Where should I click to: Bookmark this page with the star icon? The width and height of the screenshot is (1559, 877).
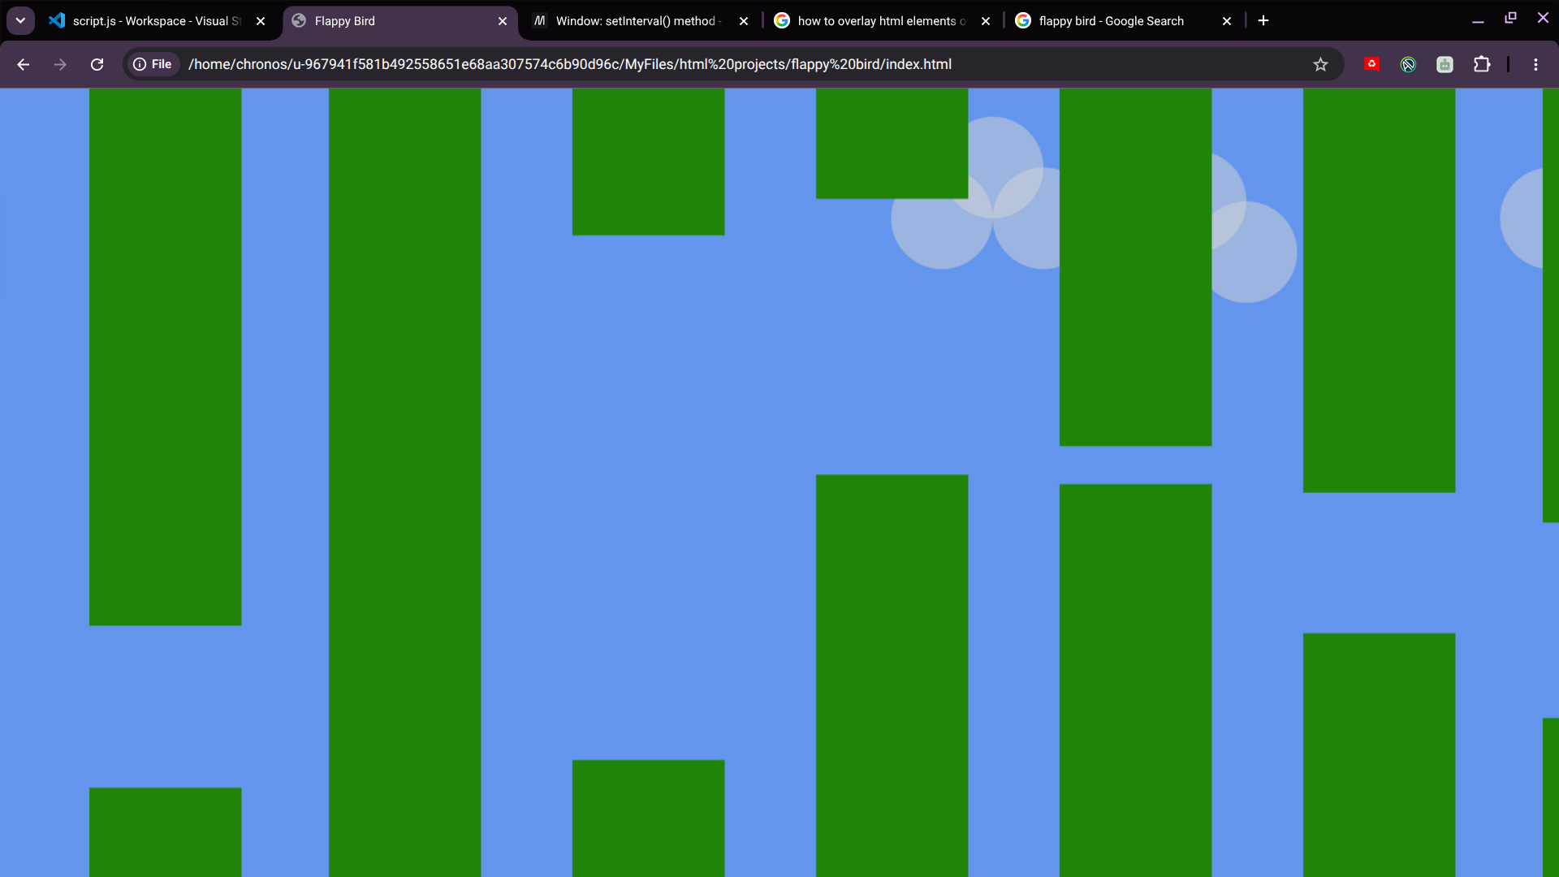tap(1321, 64)
